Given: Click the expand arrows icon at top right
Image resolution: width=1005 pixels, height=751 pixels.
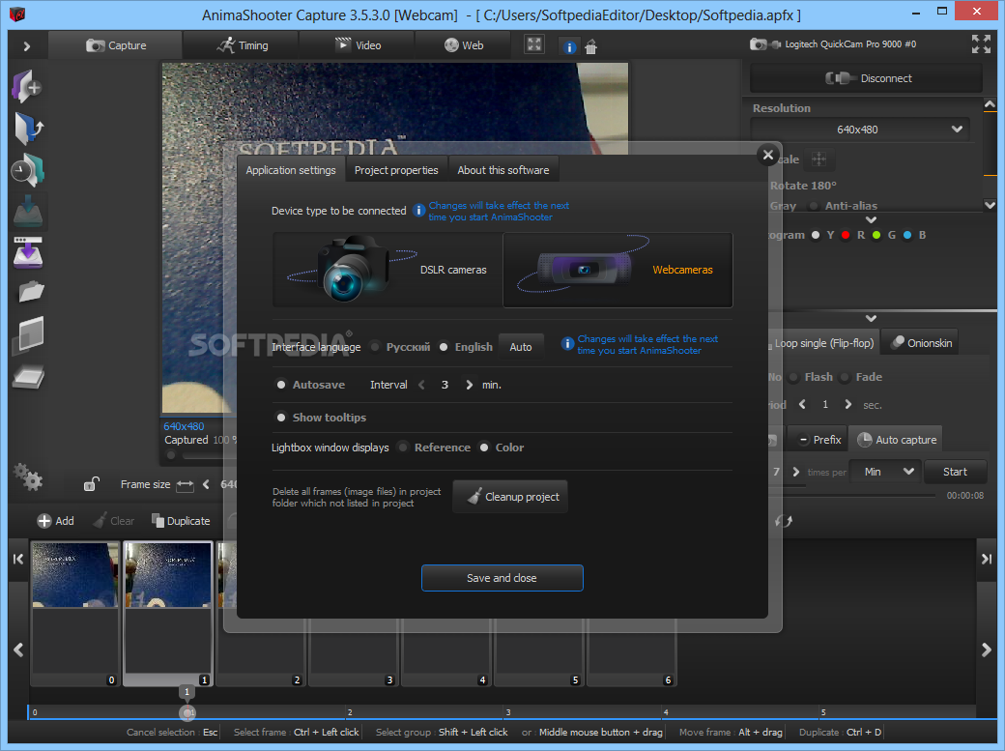Looking at the screenshot, I should (981, 44).
